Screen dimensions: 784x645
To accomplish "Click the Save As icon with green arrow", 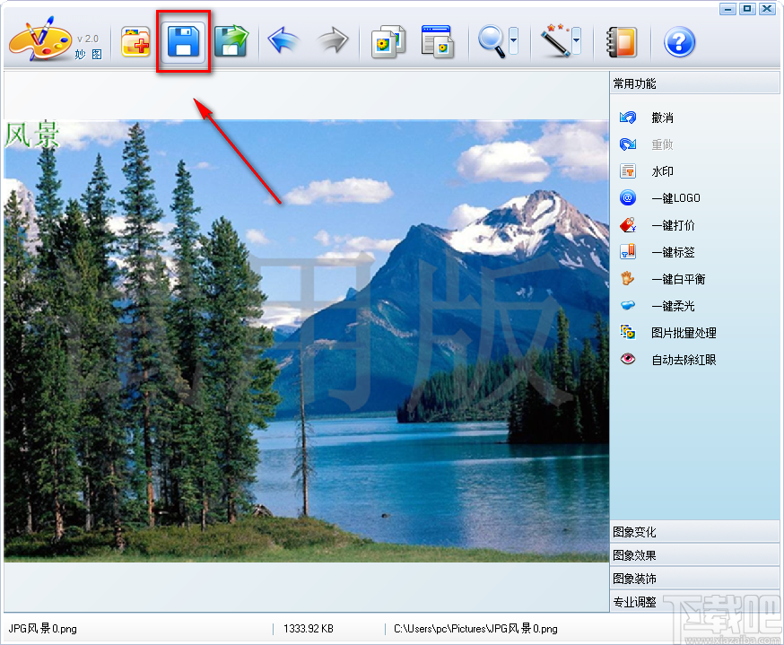I will (231, 40).
